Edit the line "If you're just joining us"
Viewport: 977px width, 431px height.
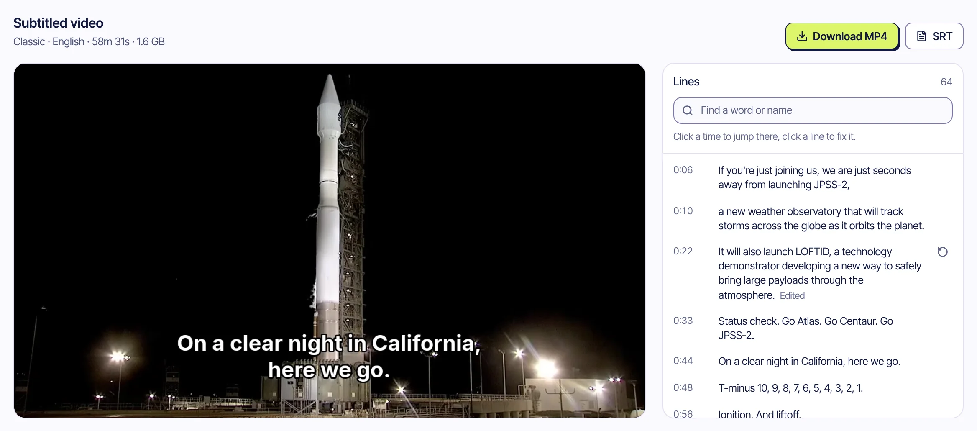click(x=814, y=177)
